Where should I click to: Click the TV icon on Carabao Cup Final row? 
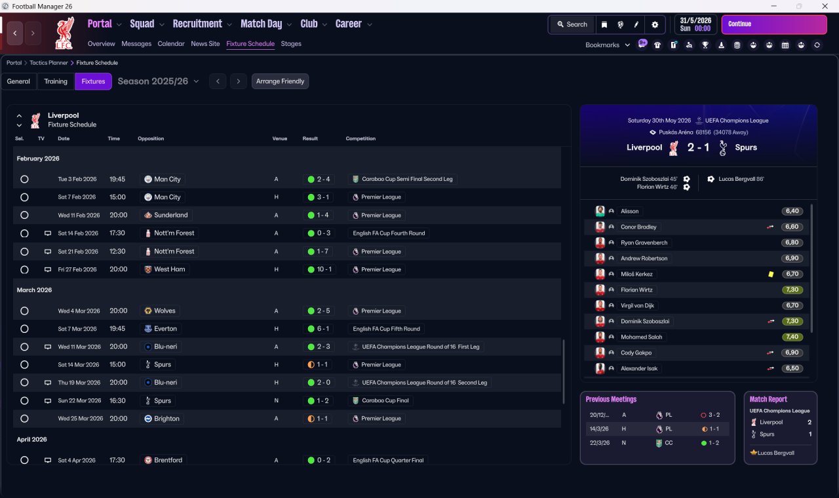[x=48, y=400]
